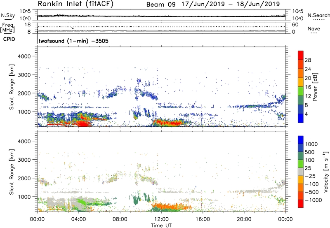Click the "4" tick on Power colorbar
Screen dimensions: 330x228
(306, 114)
